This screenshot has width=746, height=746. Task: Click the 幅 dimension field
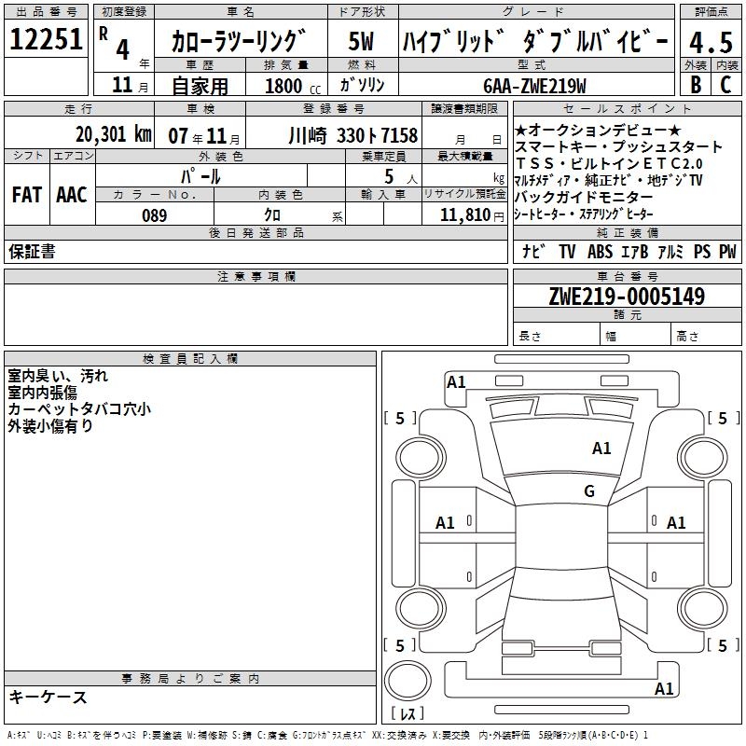click(x=636, y=336)
